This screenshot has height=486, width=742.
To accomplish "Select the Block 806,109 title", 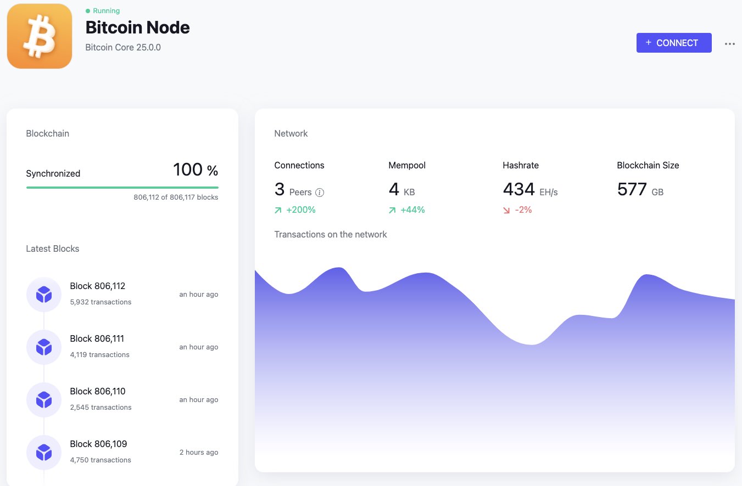I will click(x=98, y=444).
